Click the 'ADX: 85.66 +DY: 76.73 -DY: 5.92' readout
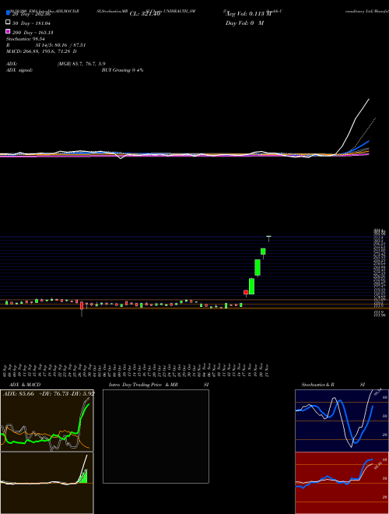Image resolution: width=389 pixels, height=514 pixels. pos(49,394)
